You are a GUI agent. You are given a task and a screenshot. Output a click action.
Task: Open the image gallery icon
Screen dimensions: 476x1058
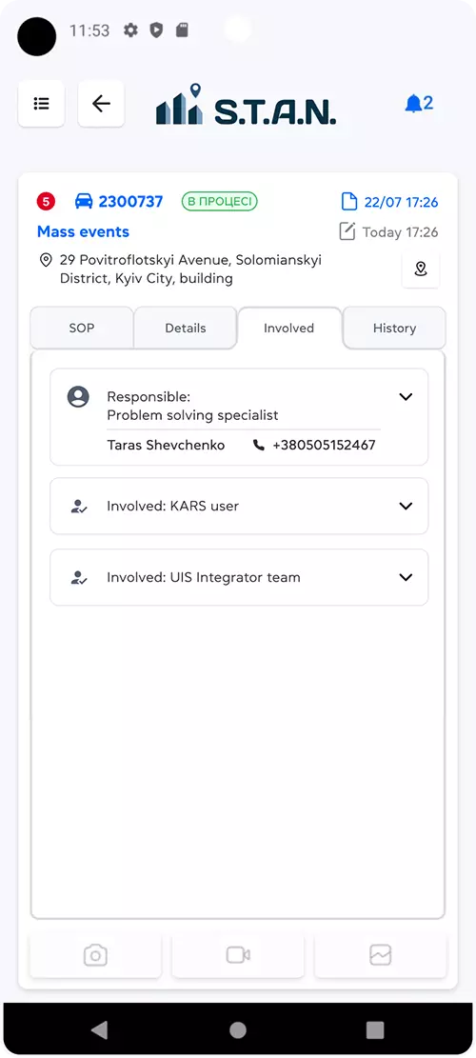coord(380,955)
